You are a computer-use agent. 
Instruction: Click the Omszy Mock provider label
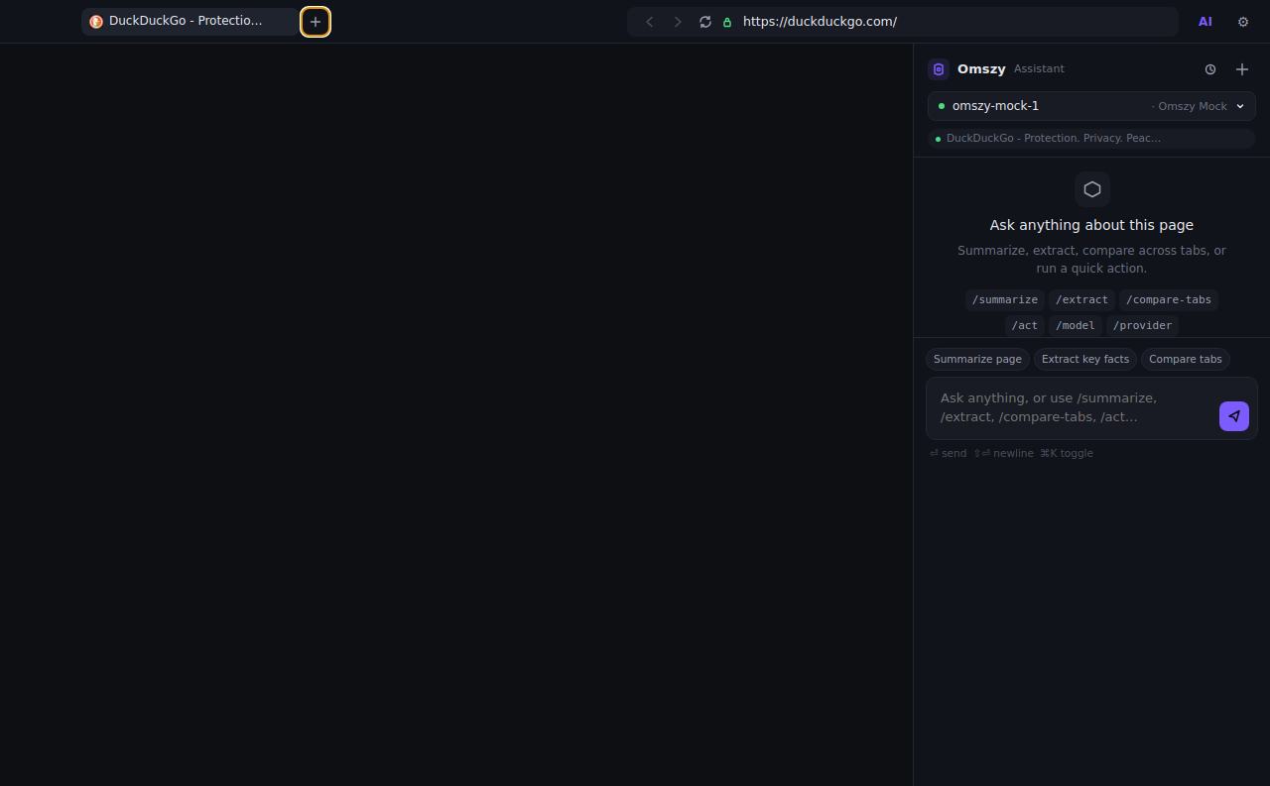(1190, 106)
